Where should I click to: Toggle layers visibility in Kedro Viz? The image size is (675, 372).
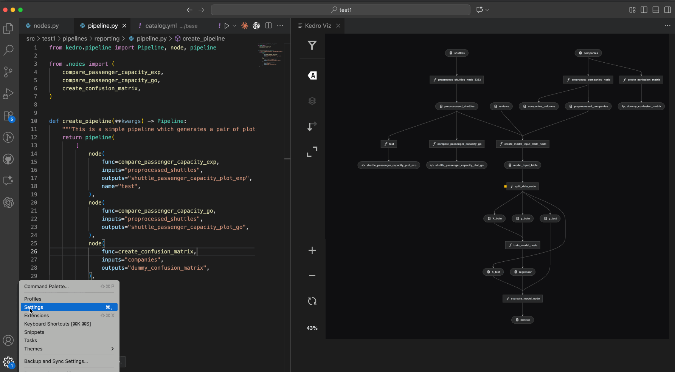coord(312,101)
